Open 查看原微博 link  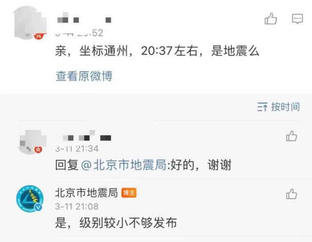(84, 76)
